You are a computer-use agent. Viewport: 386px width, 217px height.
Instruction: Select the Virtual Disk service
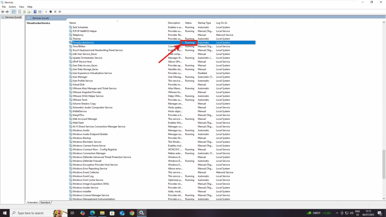click(78, 85)
